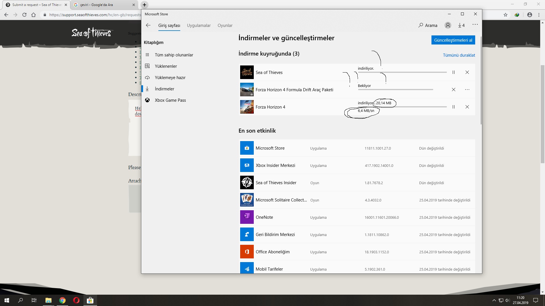
Task: Click the Forza Horizon 4 progress bar
Action: click(402, 107)
